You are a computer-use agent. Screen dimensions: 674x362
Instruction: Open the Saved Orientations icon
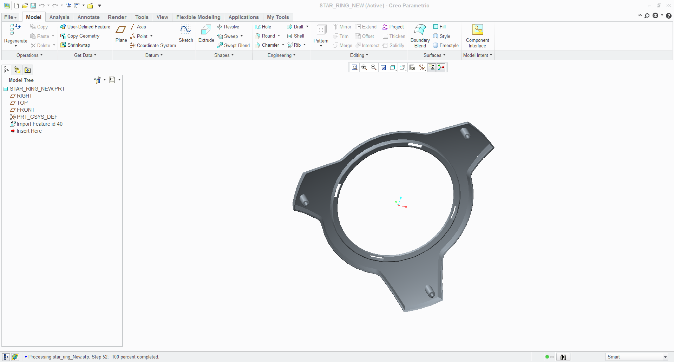[403, 67]
